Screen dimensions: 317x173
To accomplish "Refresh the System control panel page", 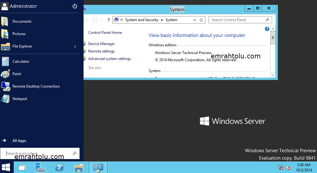I will click(x=201, y=20).
